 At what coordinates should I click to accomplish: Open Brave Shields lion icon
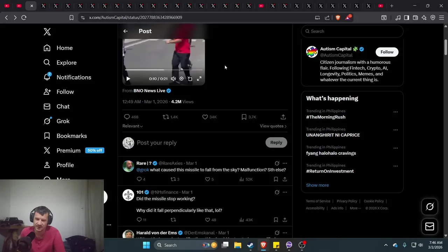(338, 17)
